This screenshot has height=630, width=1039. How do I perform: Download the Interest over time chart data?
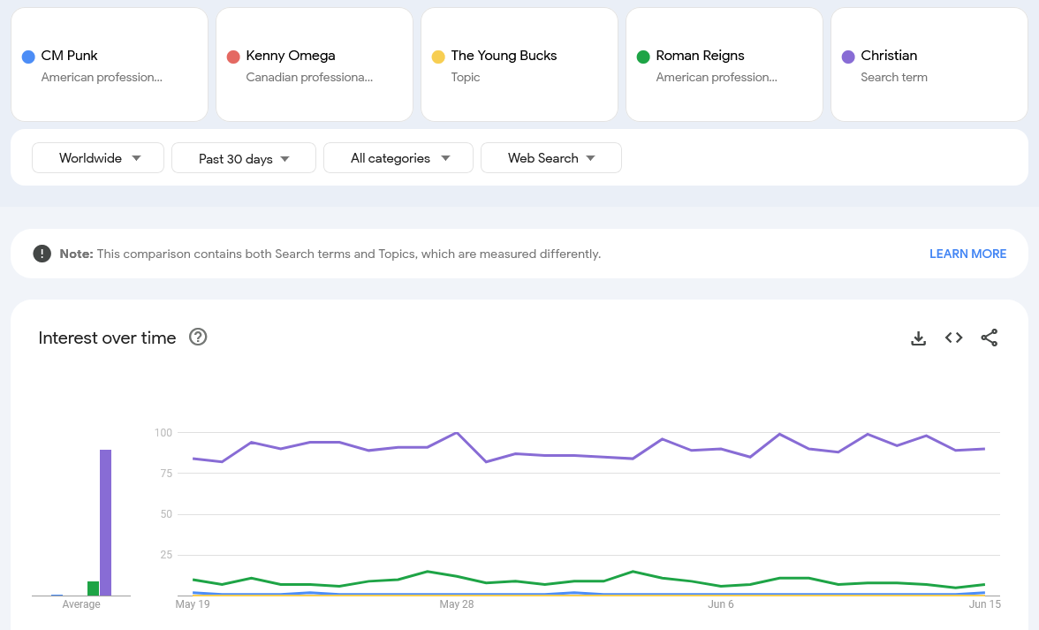pyautogui.click(x=918, y=338)
